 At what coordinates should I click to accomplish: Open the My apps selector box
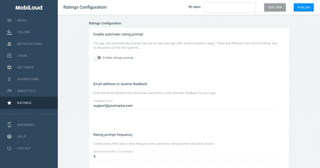coord(230,7)
